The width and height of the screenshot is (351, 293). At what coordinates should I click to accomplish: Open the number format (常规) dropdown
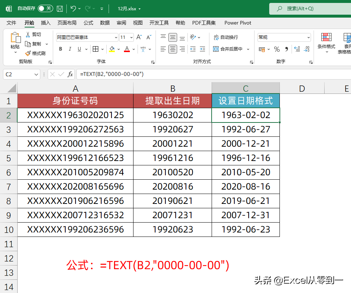[308, 37]
